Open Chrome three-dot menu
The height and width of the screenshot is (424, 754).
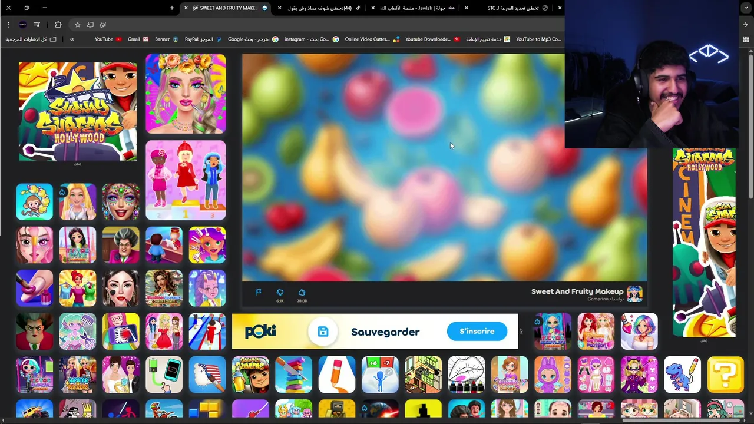(8, 25)
